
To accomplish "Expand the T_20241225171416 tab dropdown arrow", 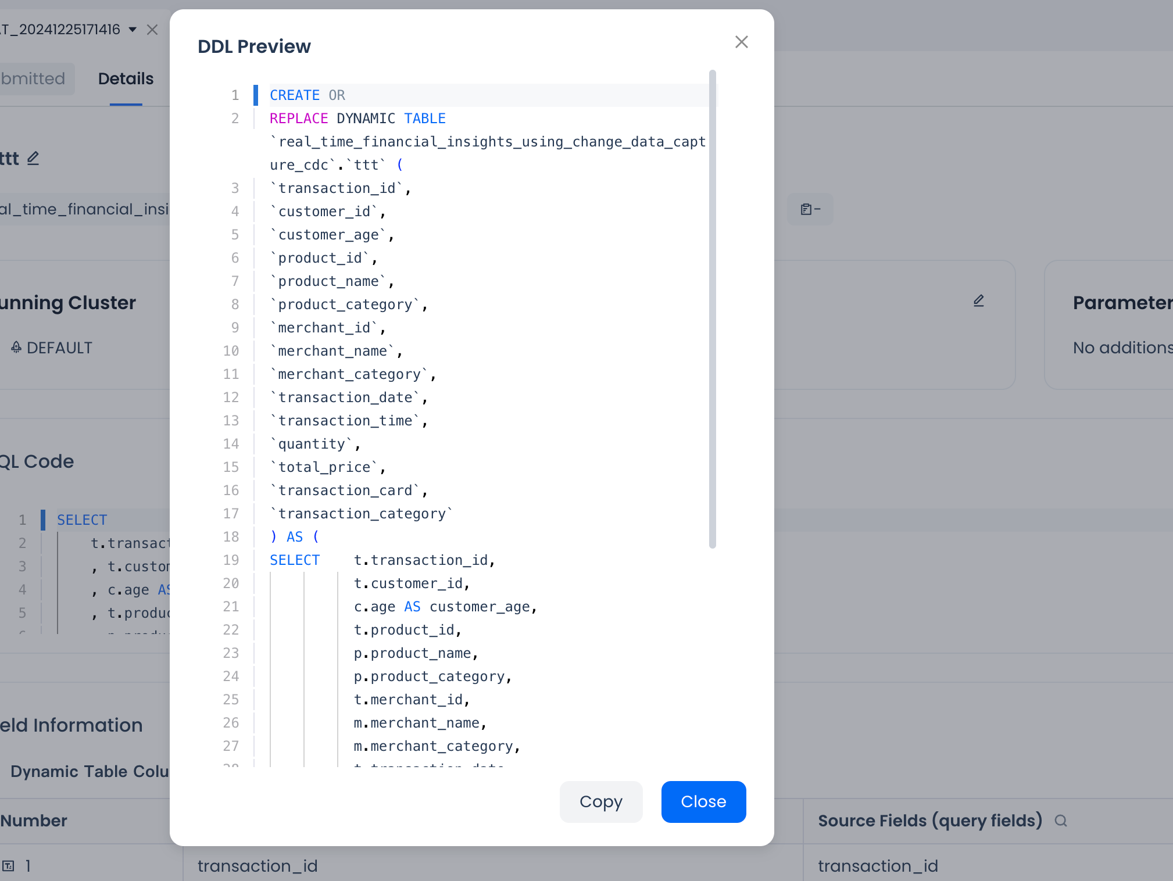I will (x=133, y=30).
